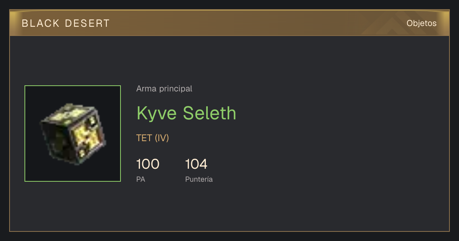Click empty card area below the stats
The image size is (459, 241).
coord(229,208)
